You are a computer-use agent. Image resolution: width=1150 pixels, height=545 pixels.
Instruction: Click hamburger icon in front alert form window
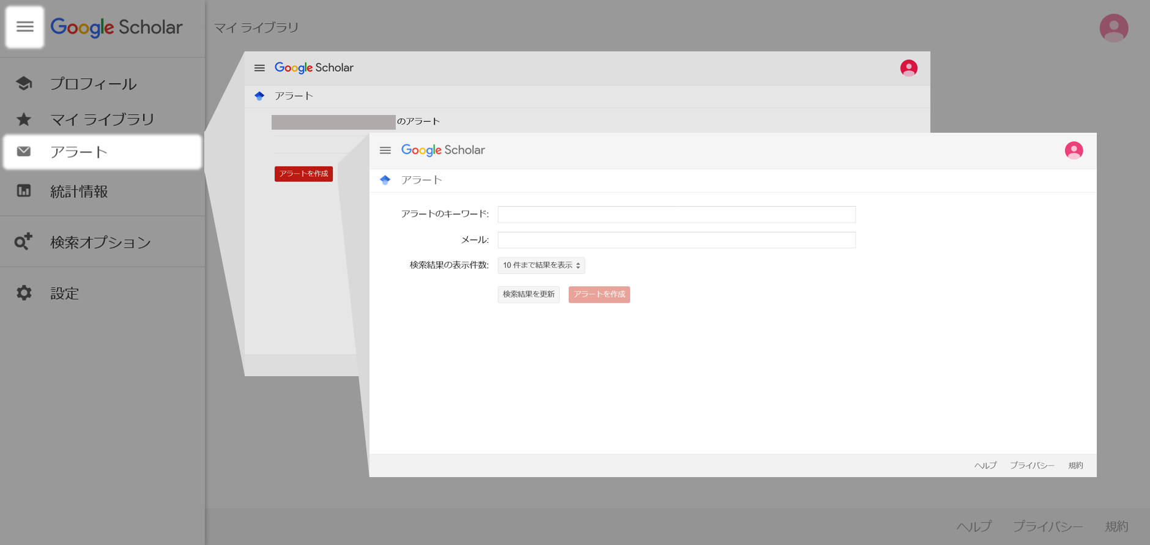pyautogui.click(x=385, y=150)
